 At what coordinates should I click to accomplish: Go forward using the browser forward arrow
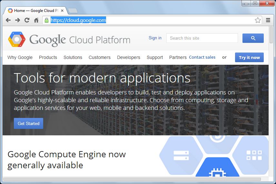click(17, 20)
